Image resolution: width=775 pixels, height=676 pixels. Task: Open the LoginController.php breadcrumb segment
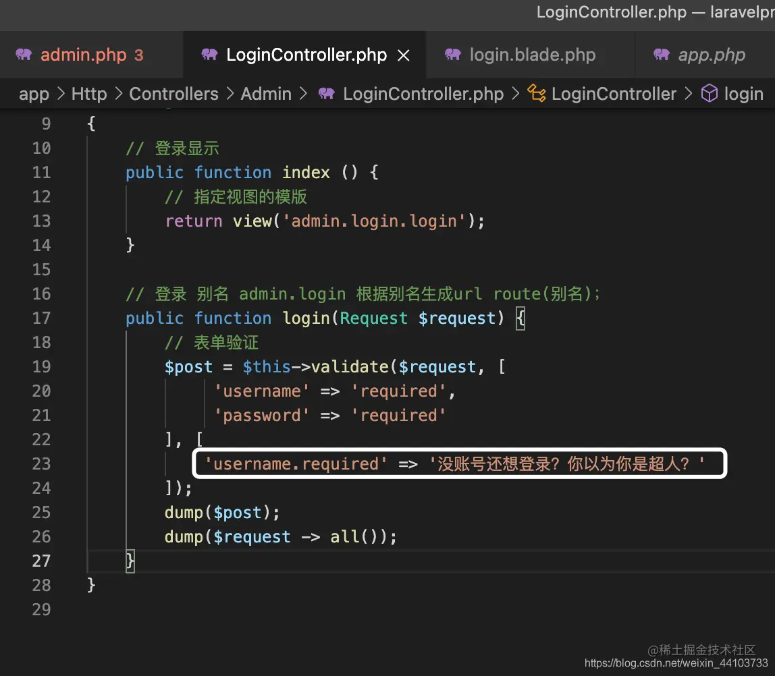pyautogui.click(x=423, y=94)
